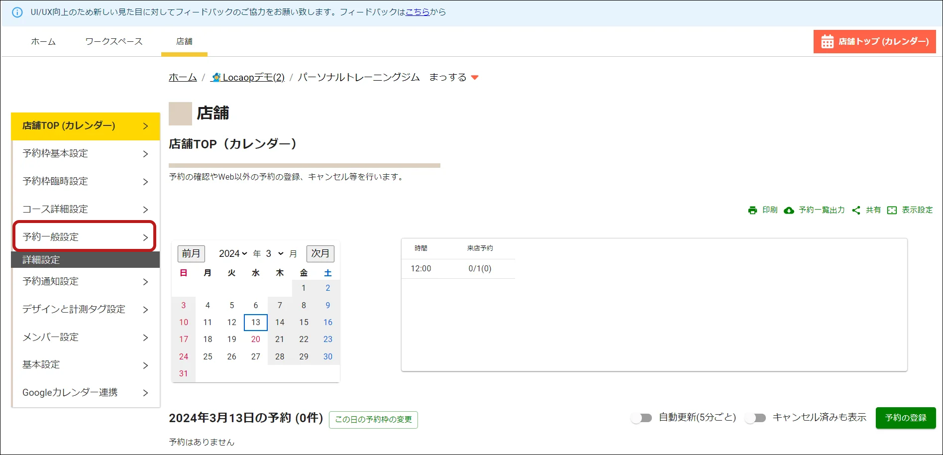Open 基本設定 menu item

(86, 365)
